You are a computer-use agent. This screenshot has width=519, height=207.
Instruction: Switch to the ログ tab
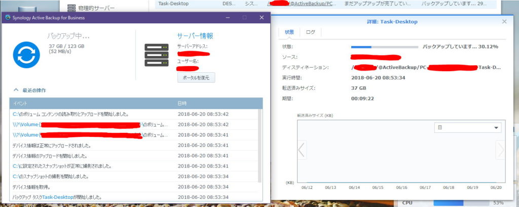pos(311,32)
